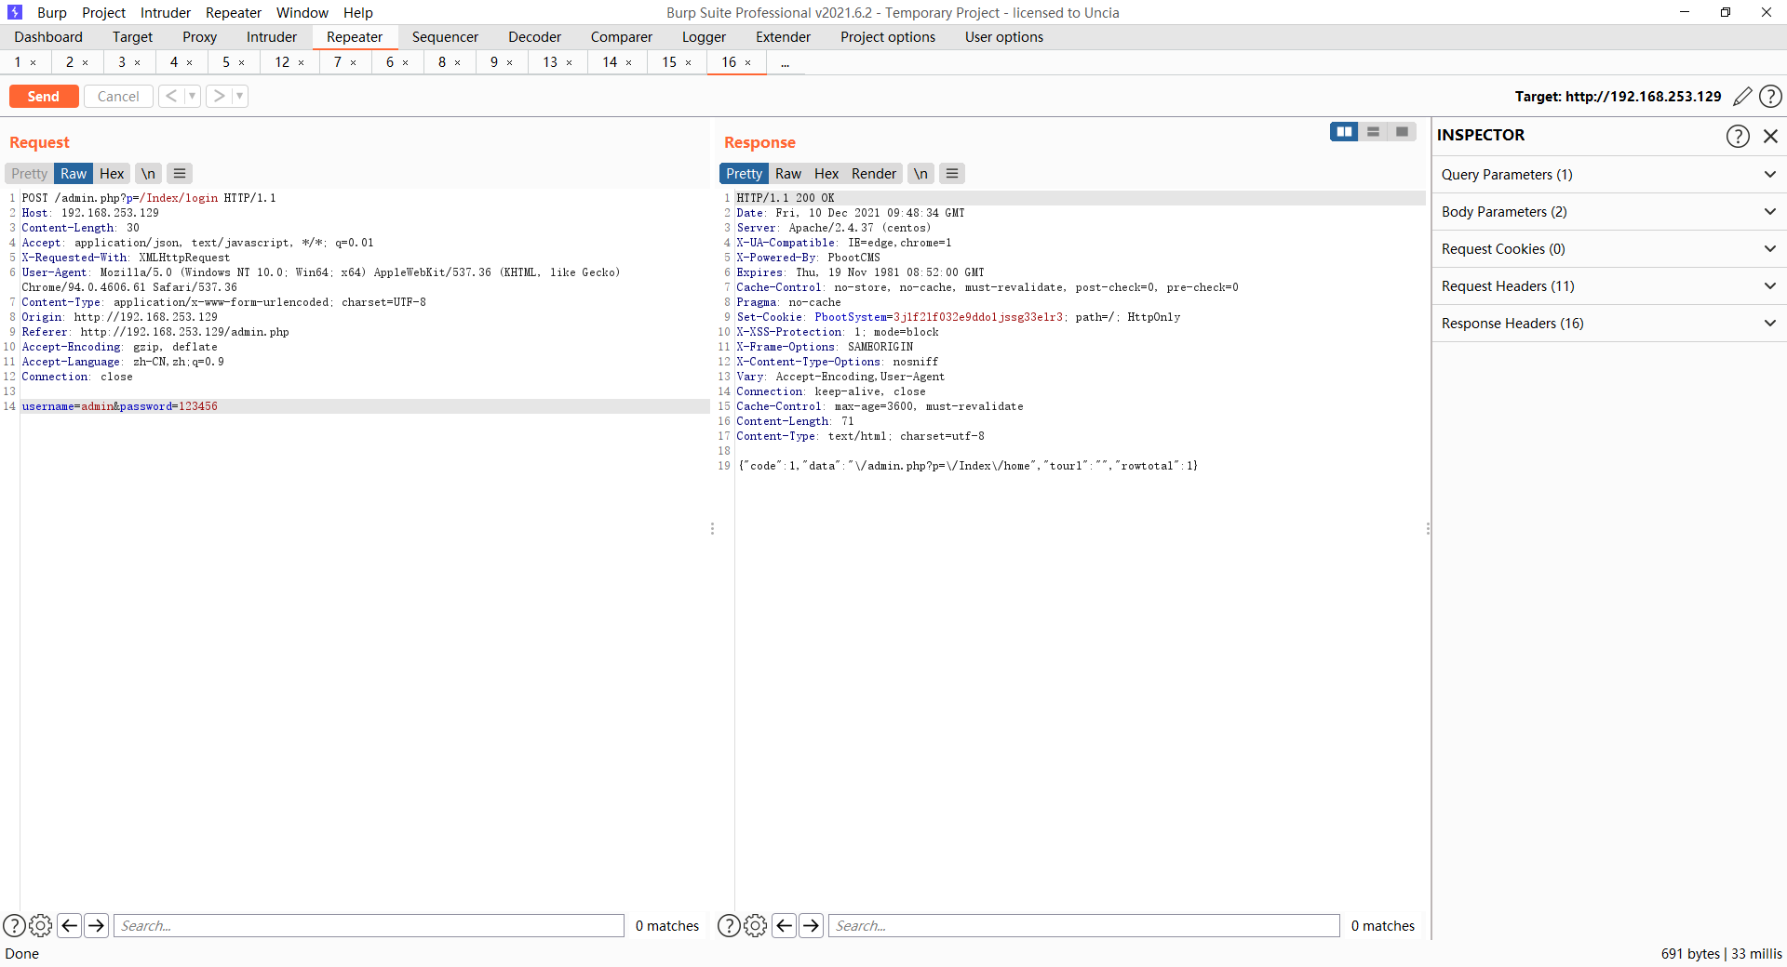Switch Response view to horizontal split layout

(1374, 132)
